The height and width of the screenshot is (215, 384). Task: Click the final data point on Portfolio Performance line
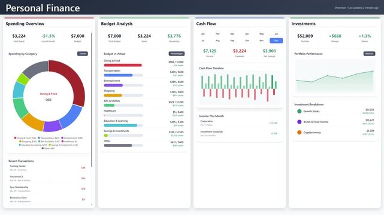point(373,71)
